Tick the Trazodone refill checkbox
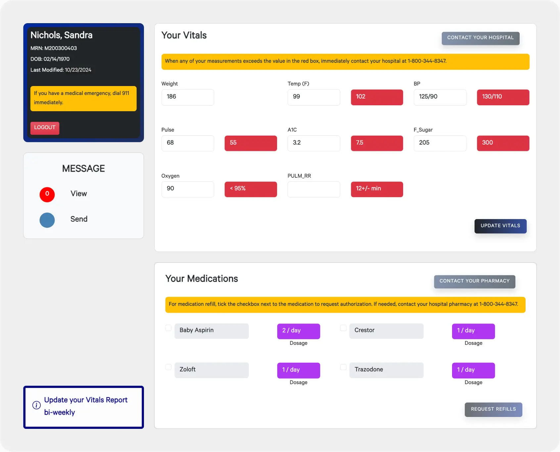560x452 pixels. point(343,367)
